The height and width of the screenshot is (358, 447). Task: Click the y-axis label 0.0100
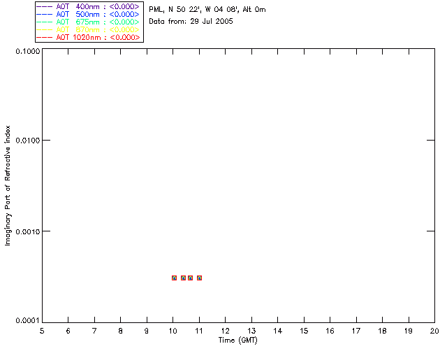click(x=28, y=141)
